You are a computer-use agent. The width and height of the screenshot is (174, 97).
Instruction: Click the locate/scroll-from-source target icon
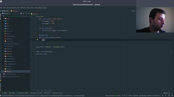pyautogui.click(x=21, y=13)
